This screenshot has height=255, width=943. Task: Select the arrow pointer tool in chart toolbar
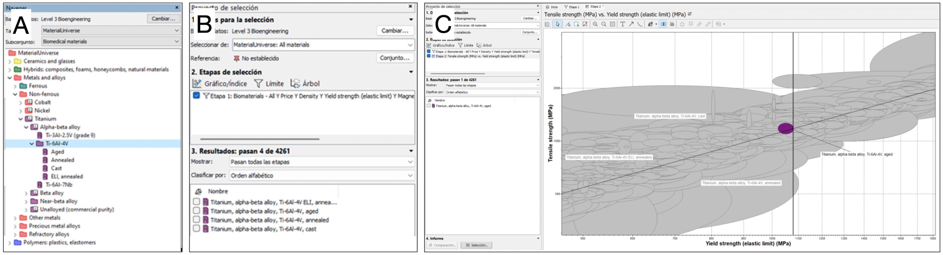point(558,24)
